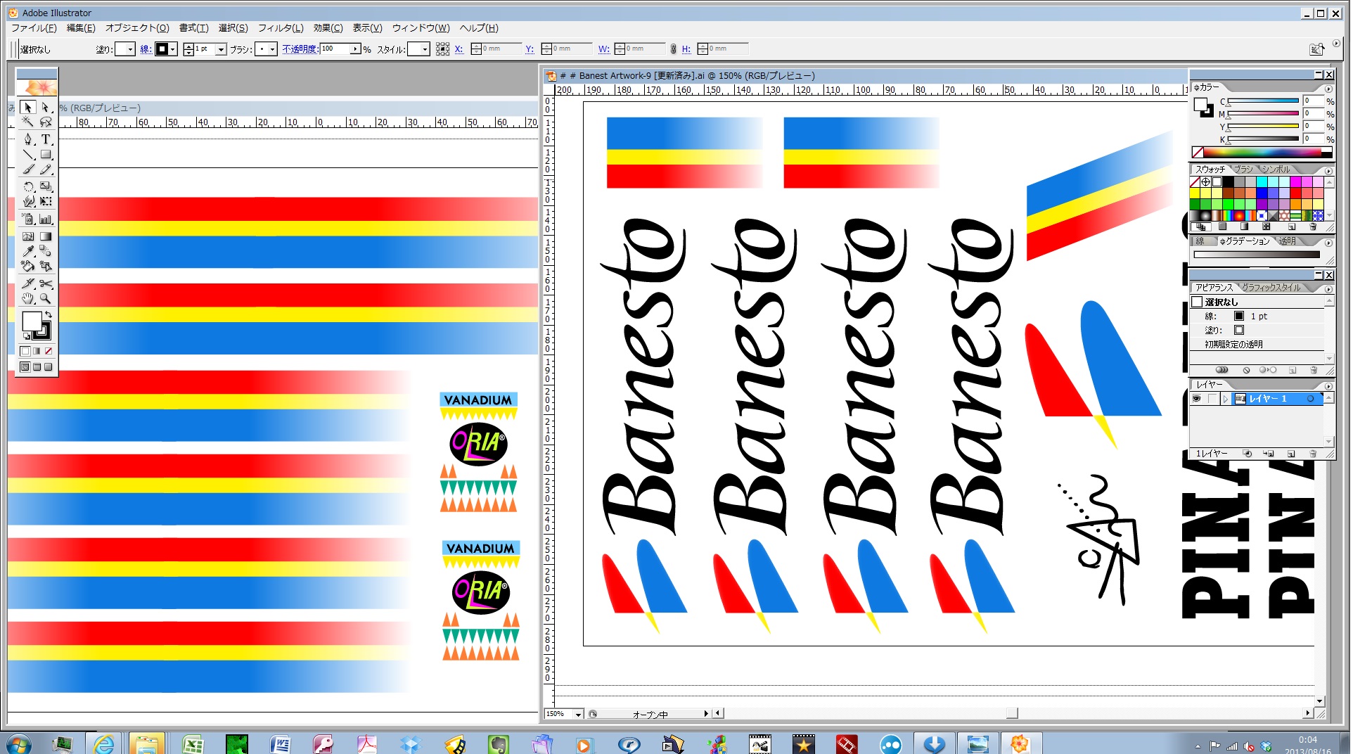Toggle lock box of レイヤー 1
The width and height of the screenshot is (1353, 754).
point(1212,399)
